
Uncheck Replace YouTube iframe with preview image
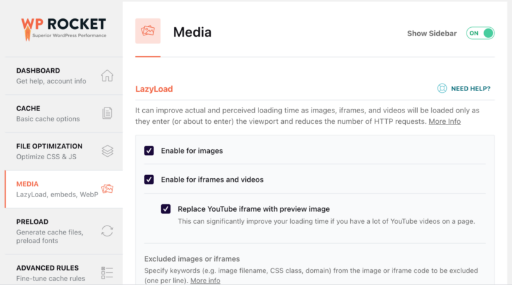click(166, 209)
